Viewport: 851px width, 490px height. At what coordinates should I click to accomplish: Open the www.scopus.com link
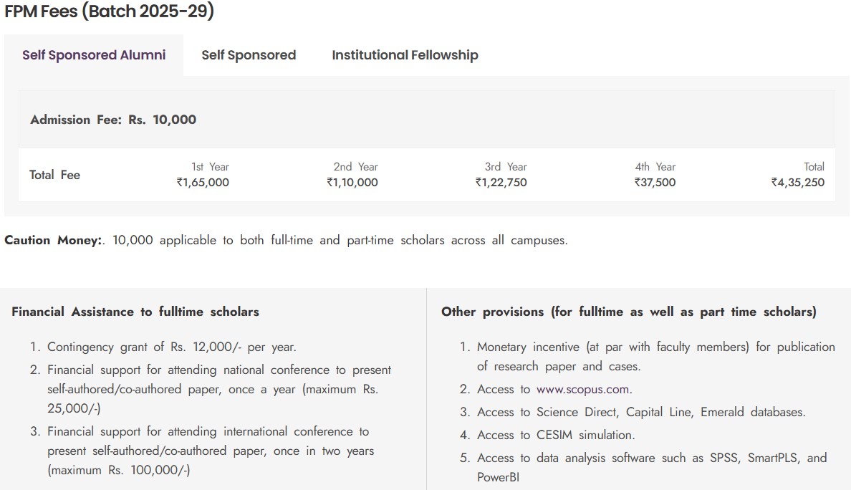point(582,389)
